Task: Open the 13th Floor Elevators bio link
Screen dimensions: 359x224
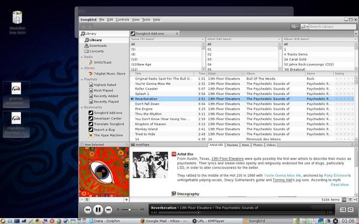Action: pos(227,159)
